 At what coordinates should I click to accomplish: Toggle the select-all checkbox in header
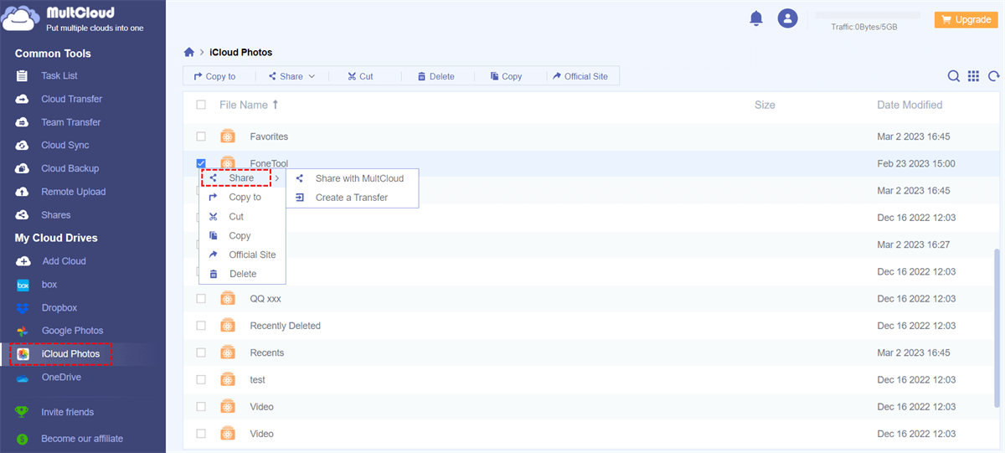click(x=201, y=105)
